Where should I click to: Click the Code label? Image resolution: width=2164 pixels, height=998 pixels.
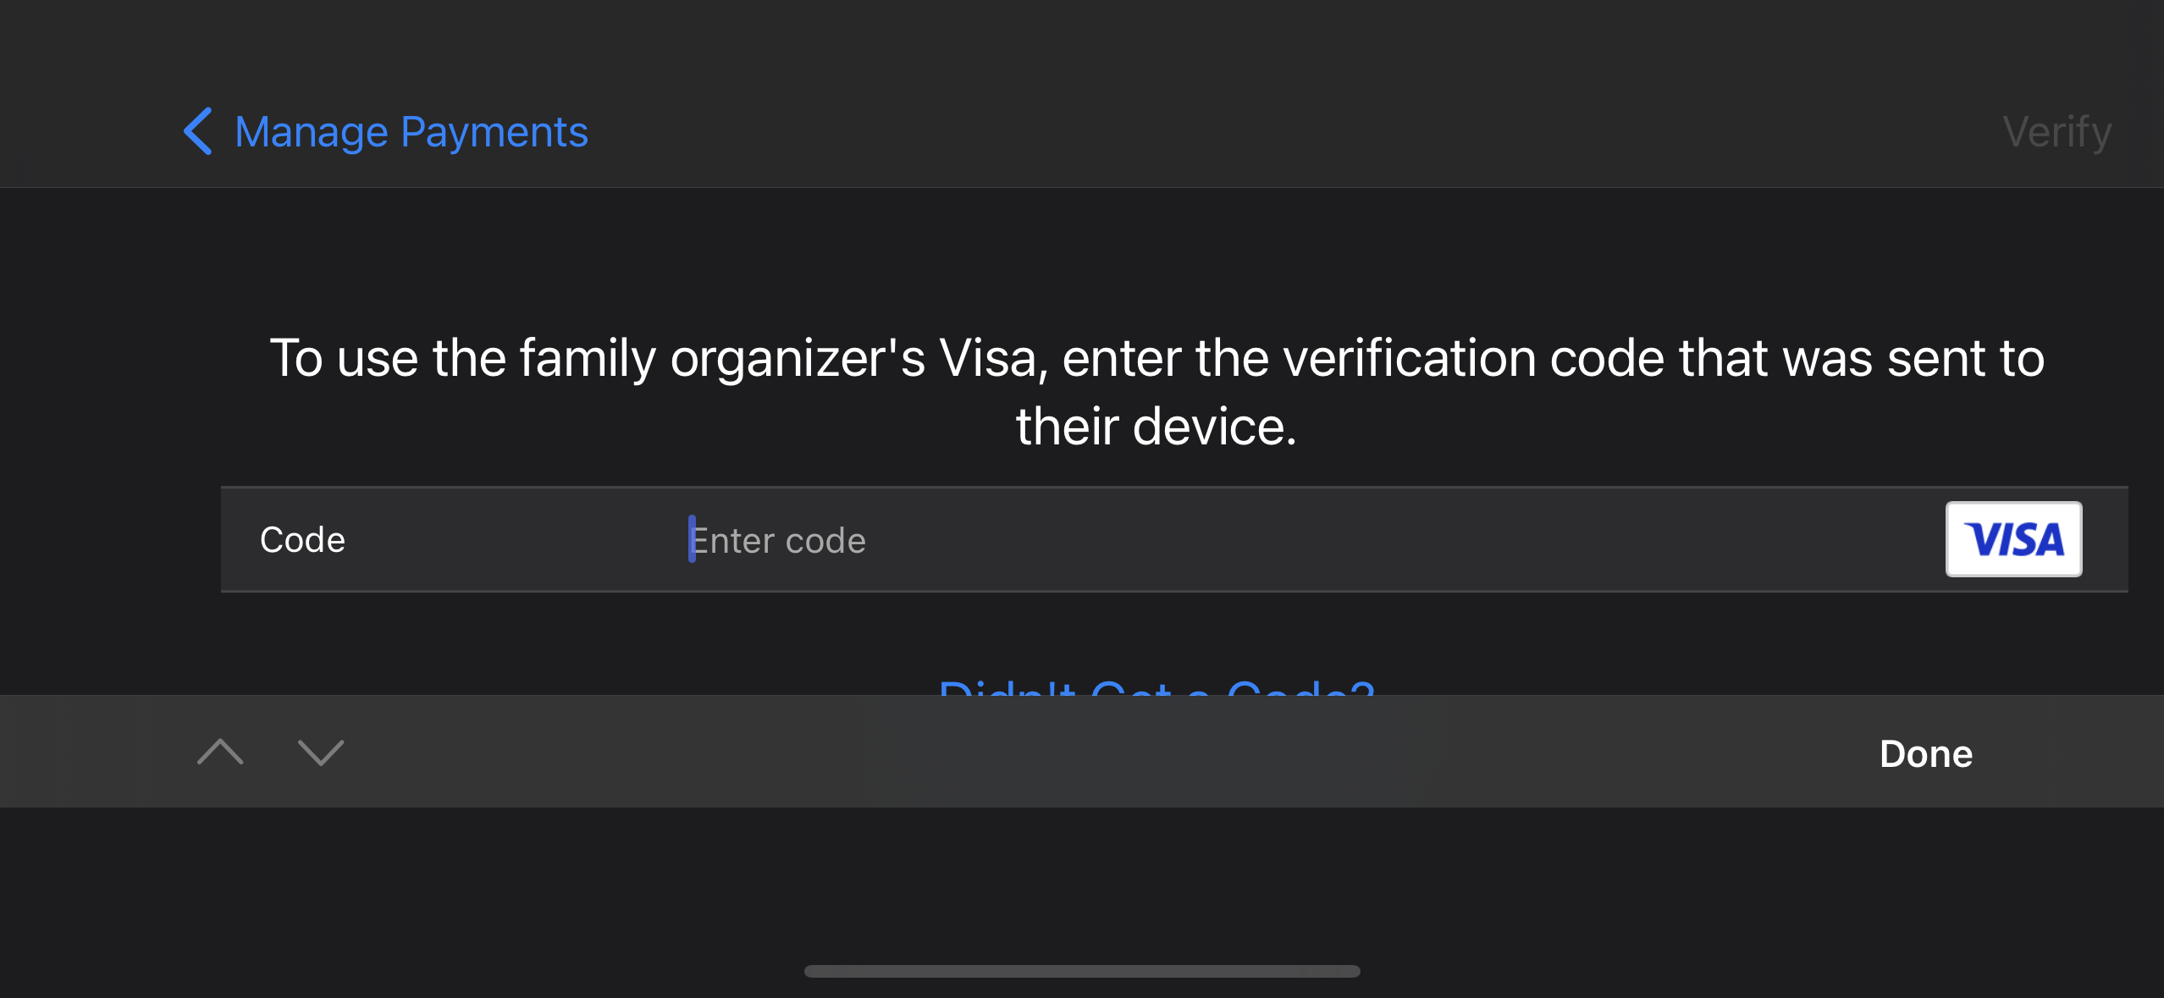click(x=302, y=540)
